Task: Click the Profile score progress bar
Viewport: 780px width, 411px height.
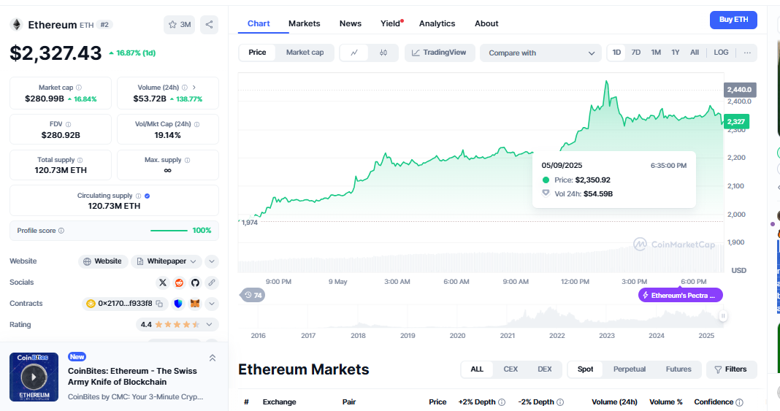Action: [x=169, y=231]
